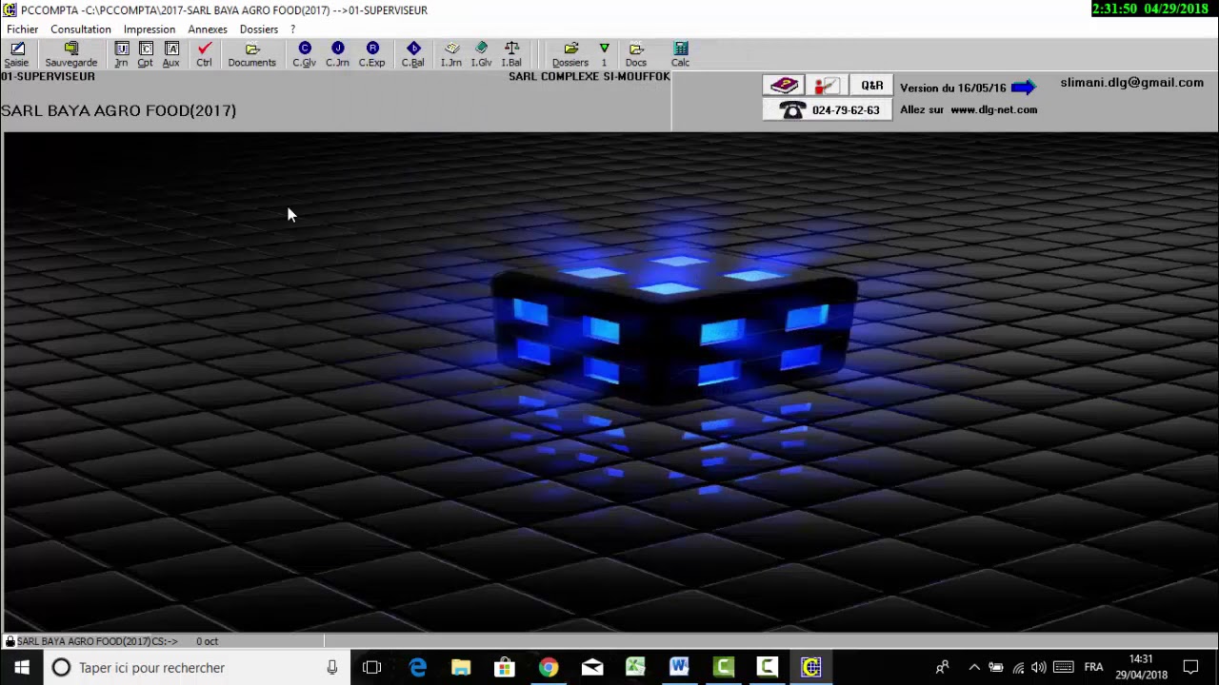Open the Dossiers folder toolbar icon
This screenshot has height=685, width=1219.
coord(570,55)
